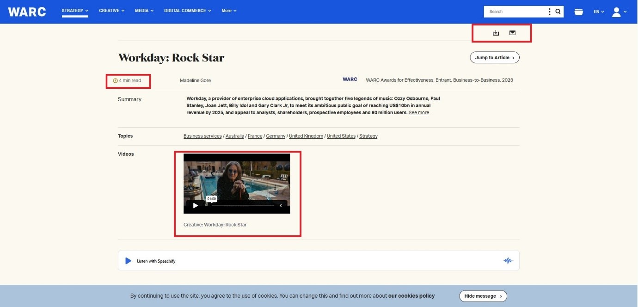Click the Jump to Article button
This screenshot has width=638, height=307.
coord(494,58)
